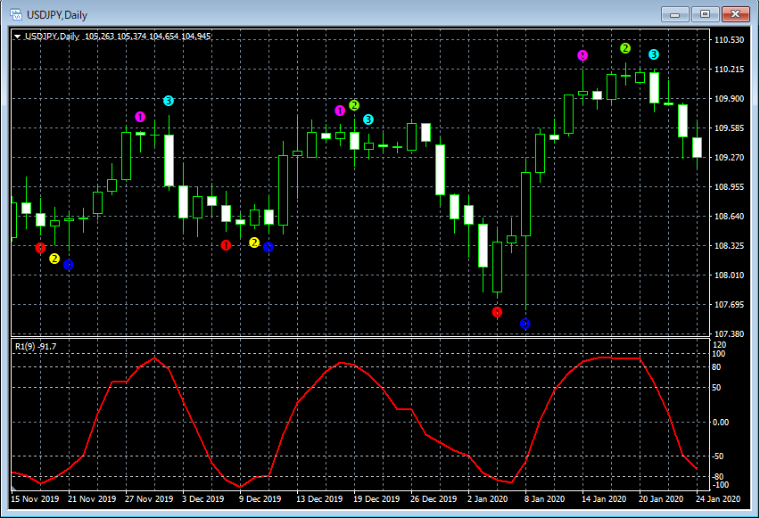
Task: Restore the chart window size
Action: point(705,13)
